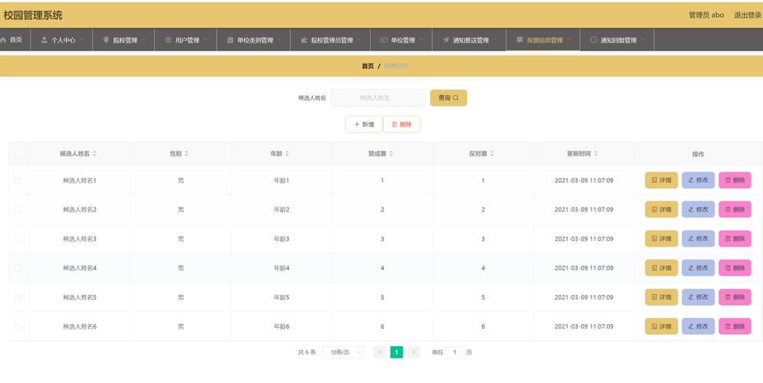Tick checkbox for 候选人姓名2
Image resolution: width=763 pixels, height=383 pixels.
coord(18,210)
